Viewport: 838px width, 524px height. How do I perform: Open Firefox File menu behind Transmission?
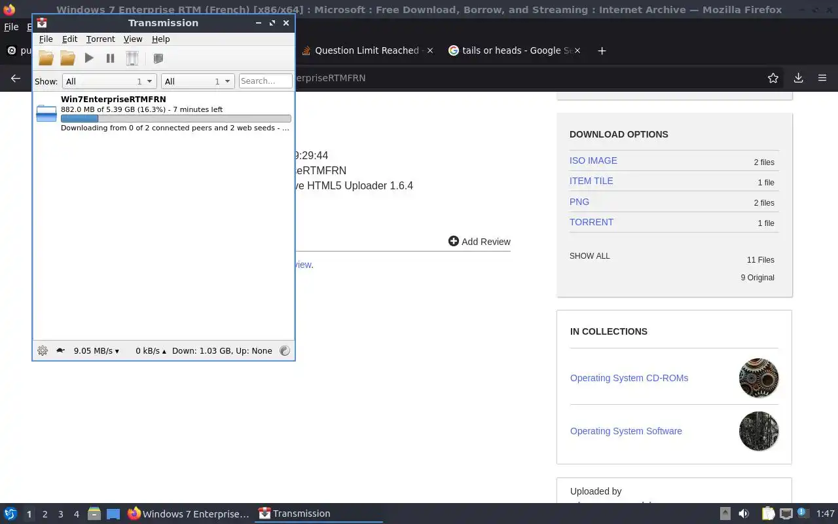(x=11, y=27)
